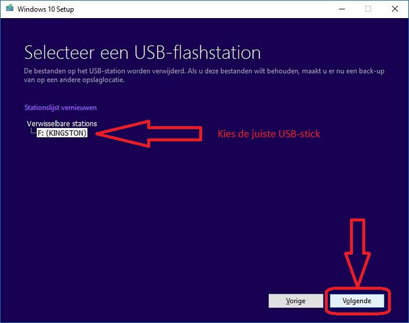Image resolution: width=409 pixels, height=323 pixels.
Task: Click the red downward arrow annotation
Action: pos(358,252)
